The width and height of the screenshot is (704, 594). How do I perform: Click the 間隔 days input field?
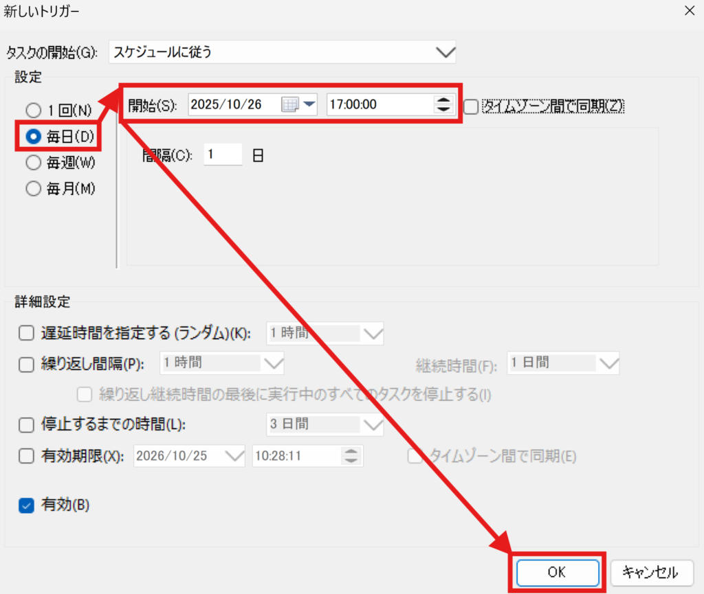click(223, 155)
